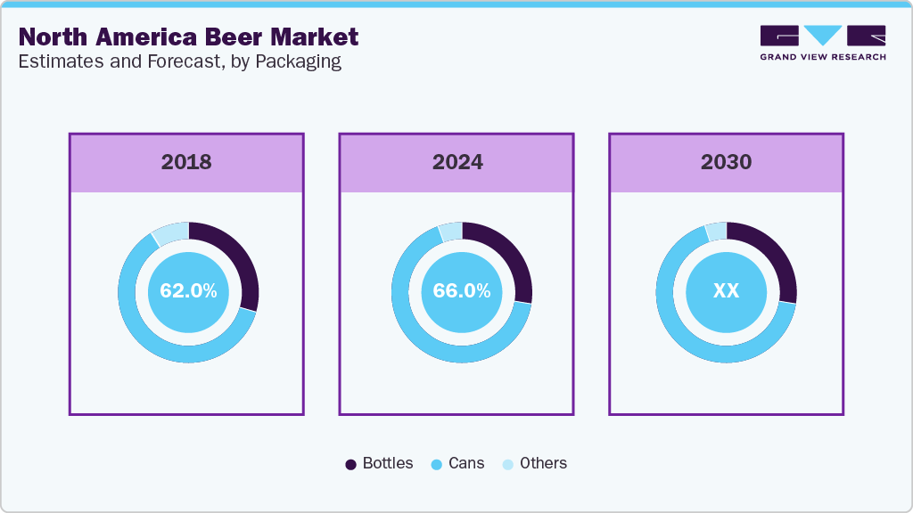
Task: Select the Cans legend label
Action: point(466,463)
